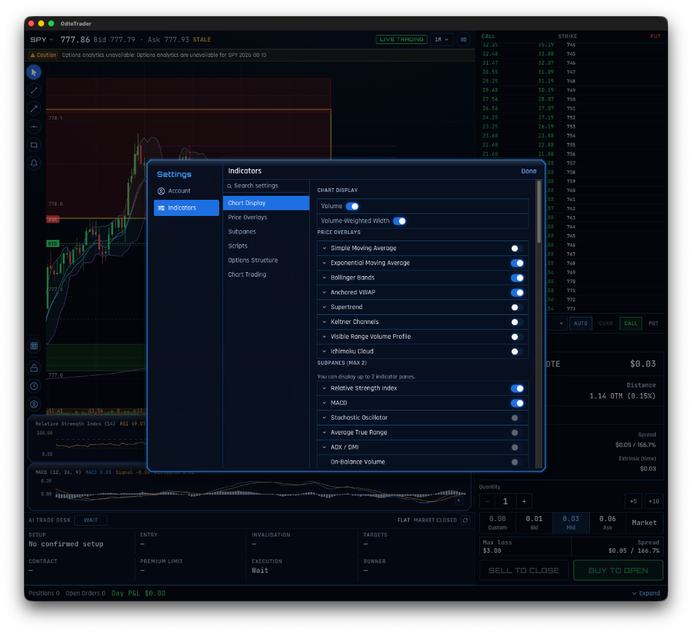Expand Simple Moving Average options chevron
The image size is (692, 633).
325,248
